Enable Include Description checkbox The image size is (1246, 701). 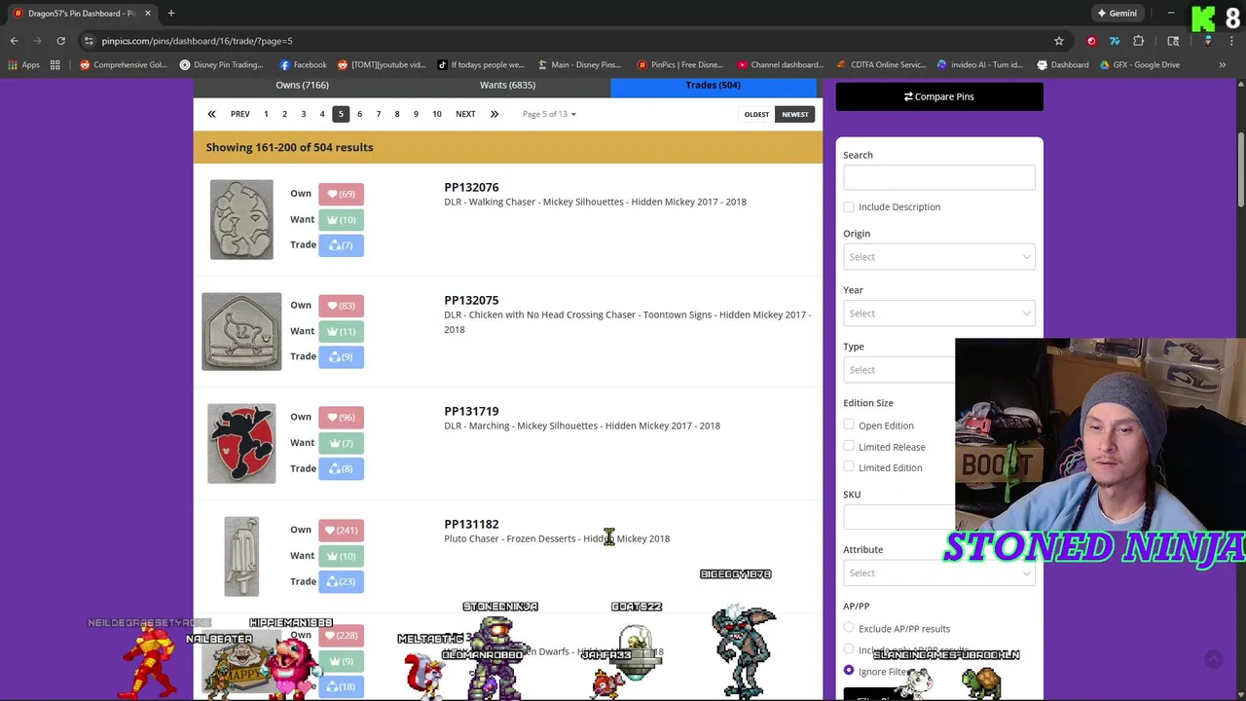tap(849, 207)
